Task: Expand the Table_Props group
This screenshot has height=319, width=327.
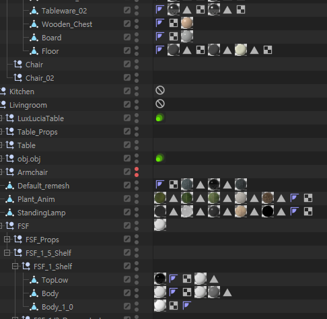Action: click(1, 132)
